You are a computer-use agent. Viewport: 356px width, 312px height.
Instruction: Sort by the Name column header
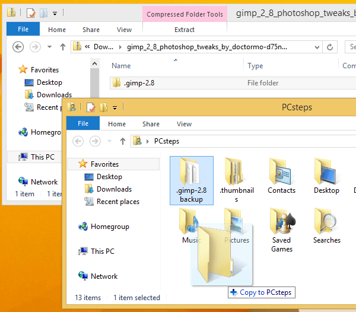pos(121,66)
